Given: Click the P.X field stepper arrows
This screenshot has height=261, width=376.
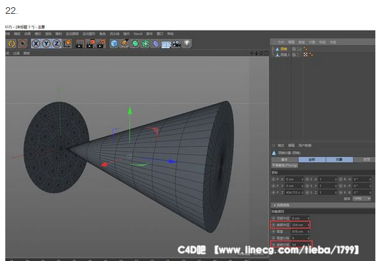Looking at the screenshot, I should (x=303, y=179).
